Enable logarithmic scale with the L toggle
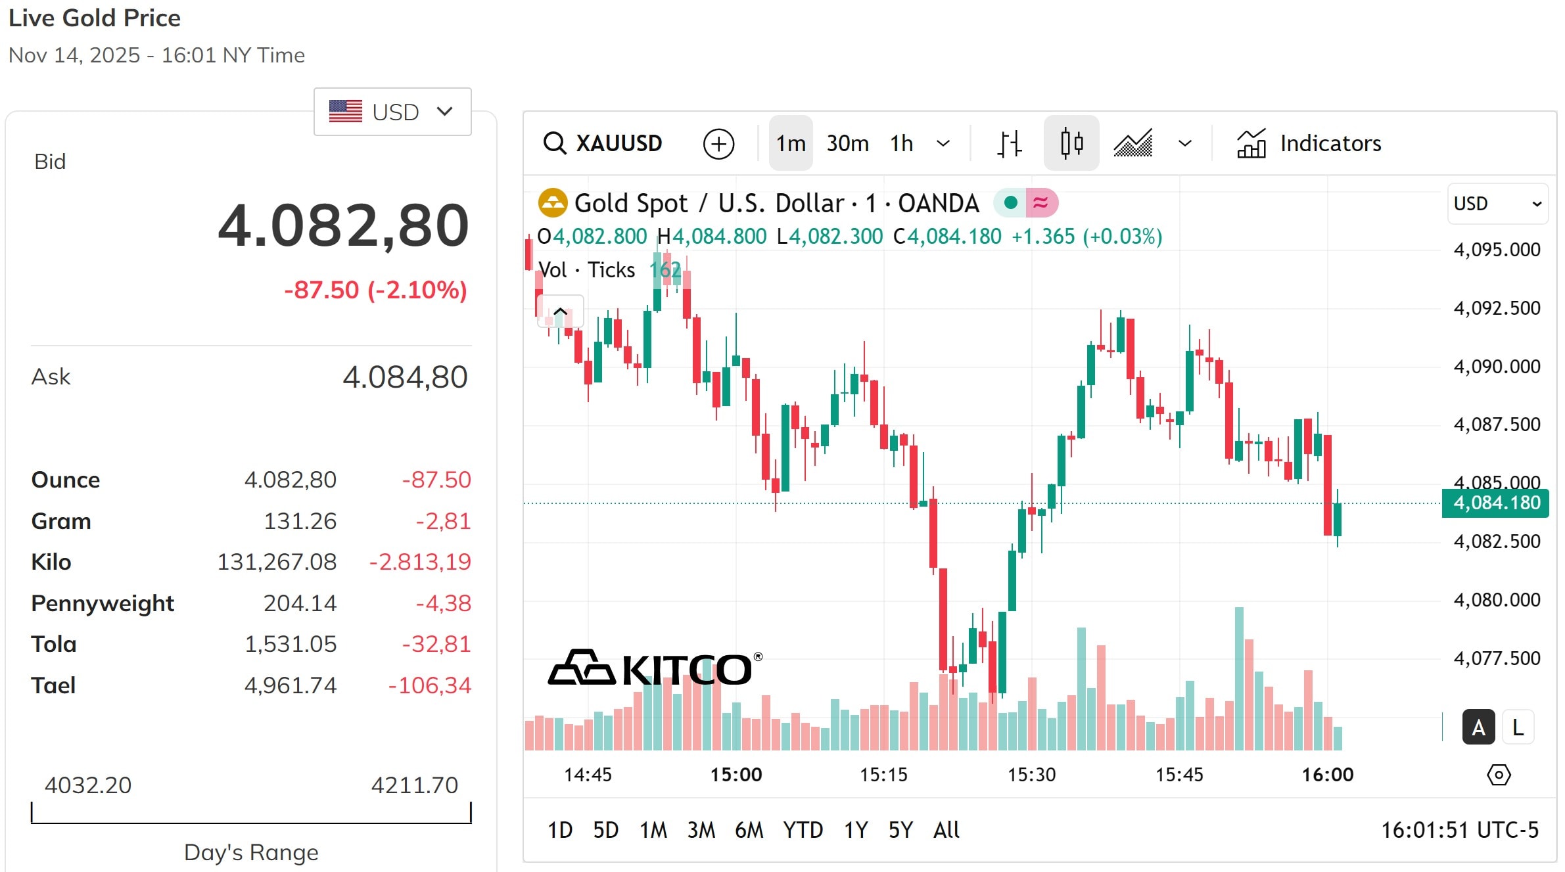Screen dimensions: 1565x872 (x=1518, y=727)
